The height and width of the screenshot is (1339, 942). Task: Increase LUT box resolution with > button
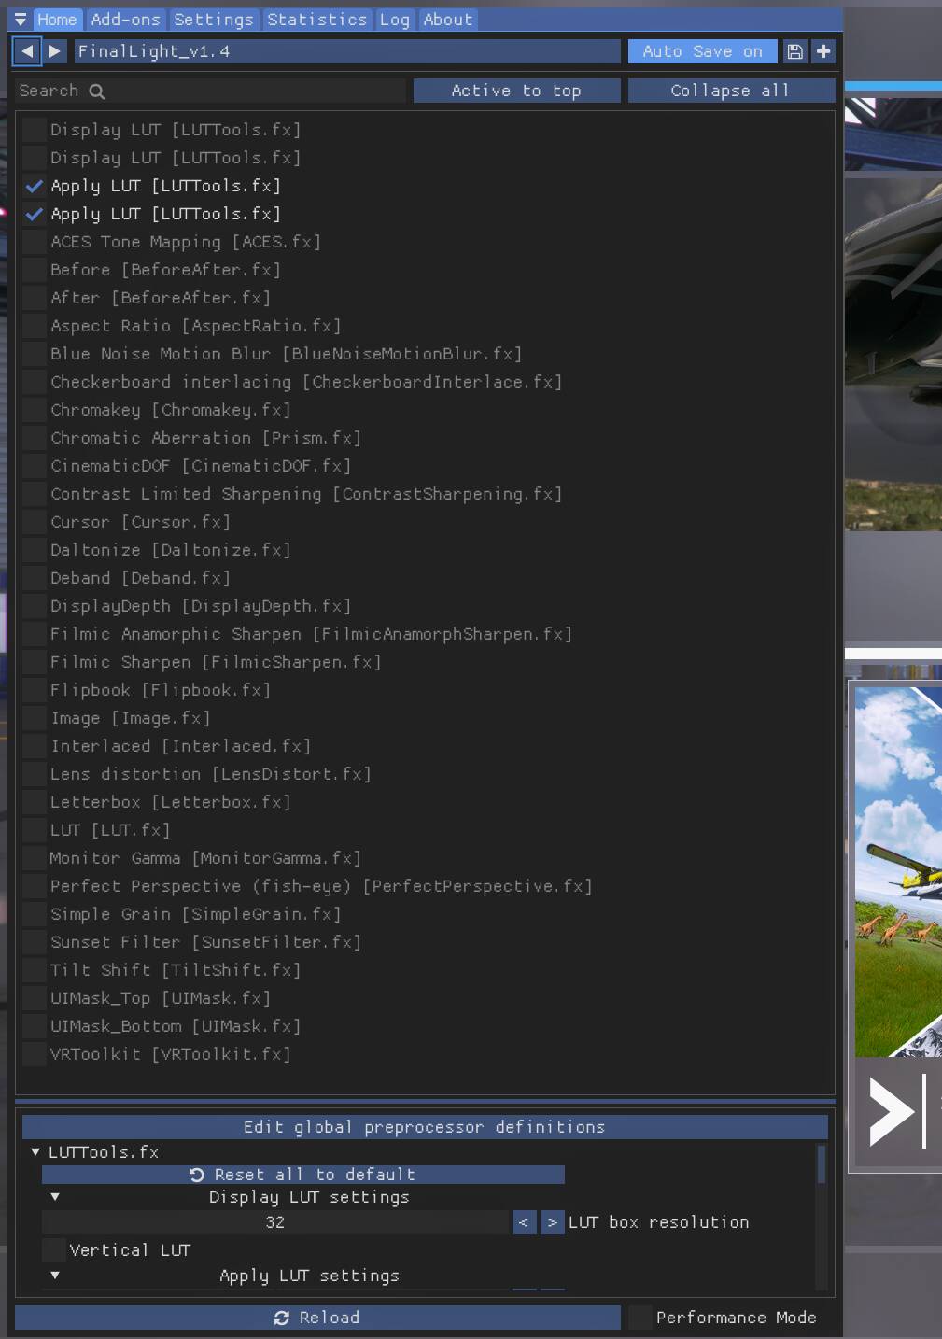coord(553,1222)
